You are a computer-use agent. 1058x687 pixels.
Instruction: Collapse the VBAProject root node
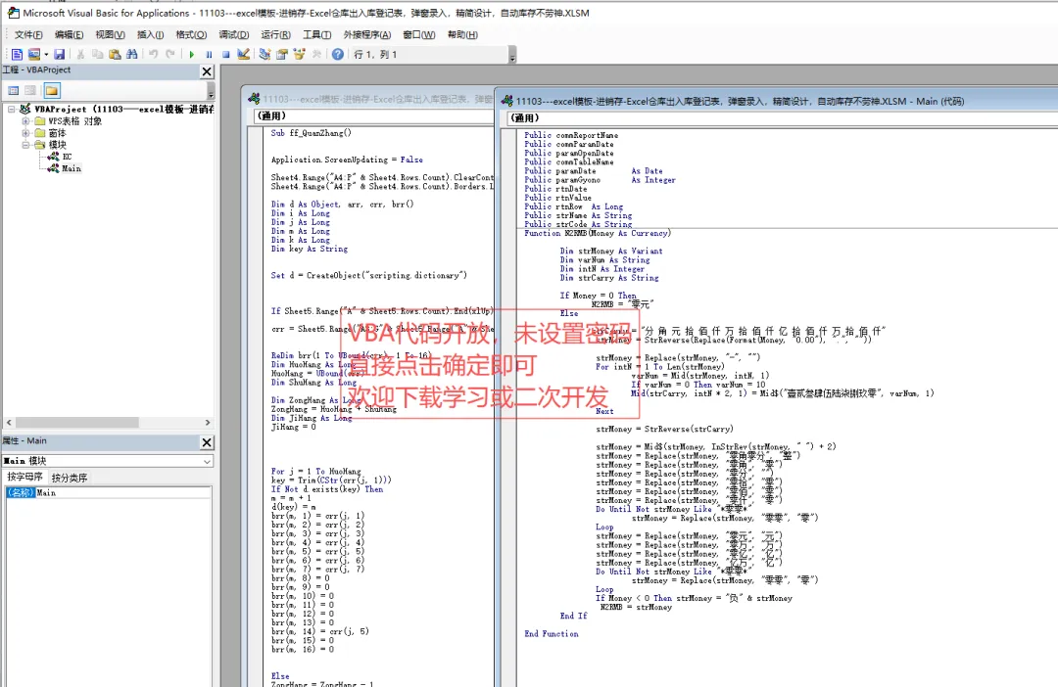click(x=12, y=109)
